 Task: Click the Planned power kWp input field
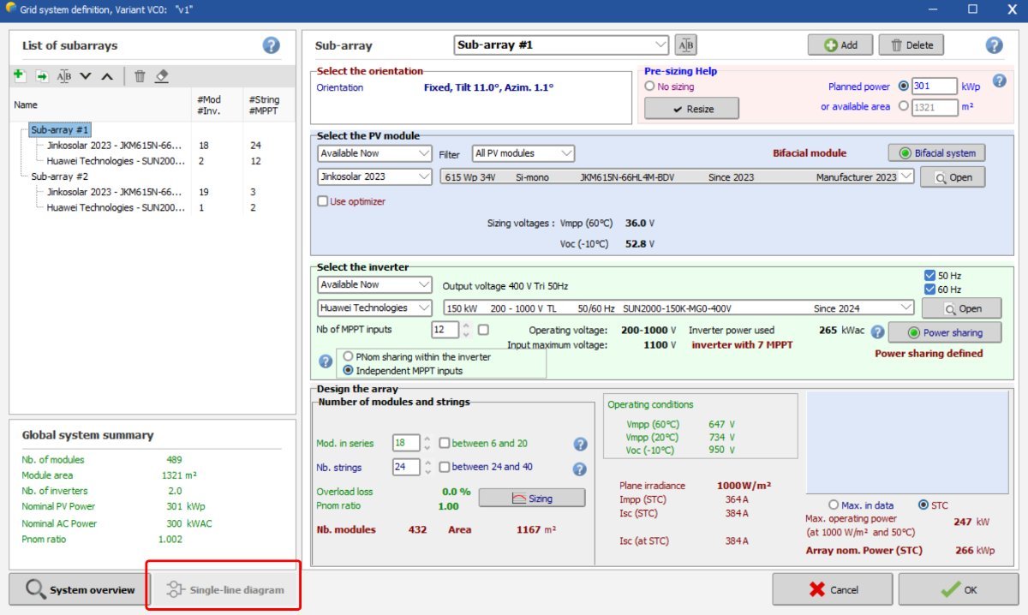tap(934, 86)
